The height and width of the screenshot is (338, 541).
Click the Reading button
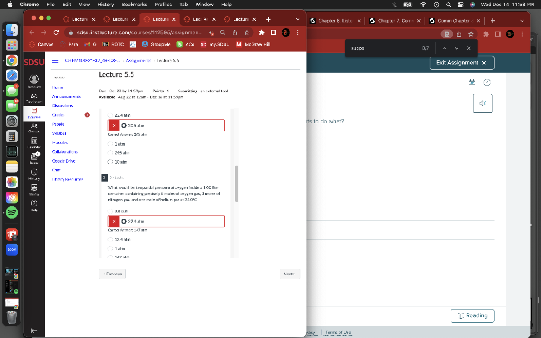472,315
